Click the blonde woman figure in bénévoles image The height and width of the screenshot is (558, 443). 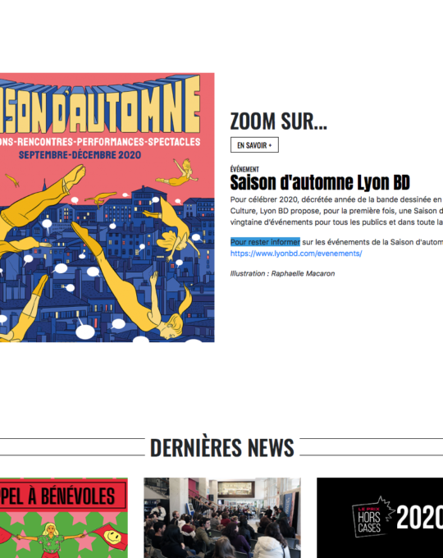tap(51, 539)
